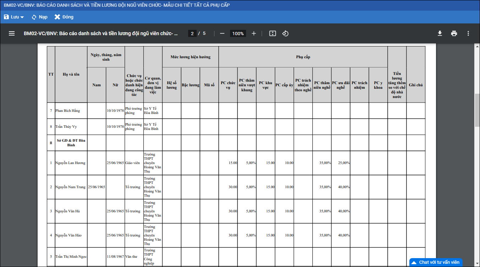Close the report with Đóng

64,17
